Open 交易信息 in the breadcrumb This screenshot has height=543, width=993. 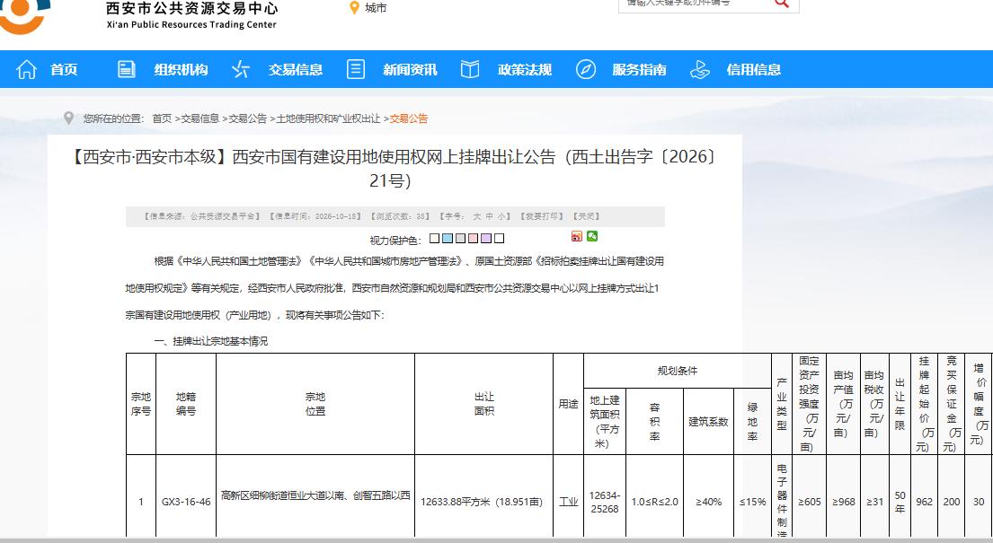(x=200, y=118)
